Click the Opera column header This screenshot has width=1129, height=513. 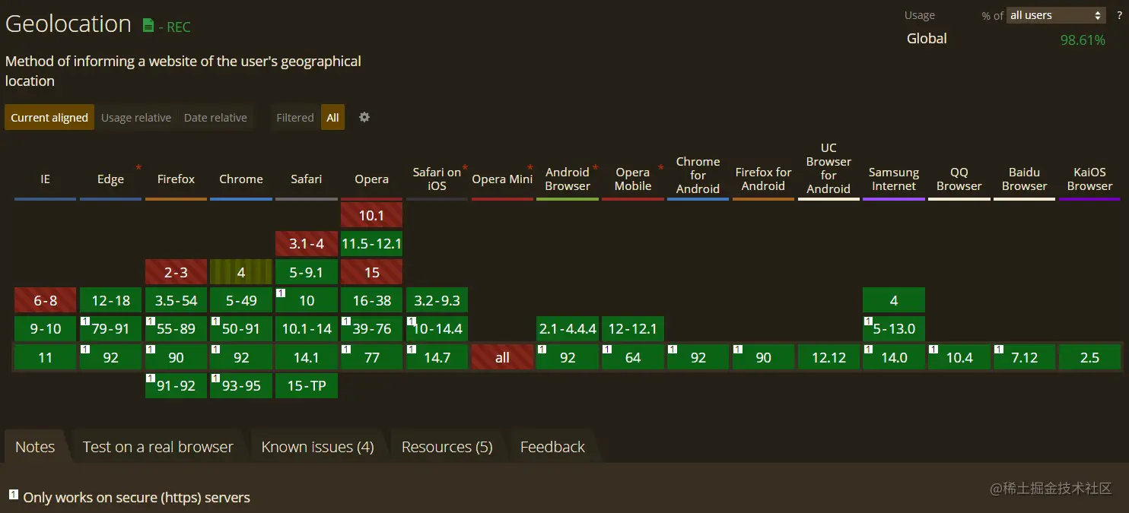tap(371, 179)
